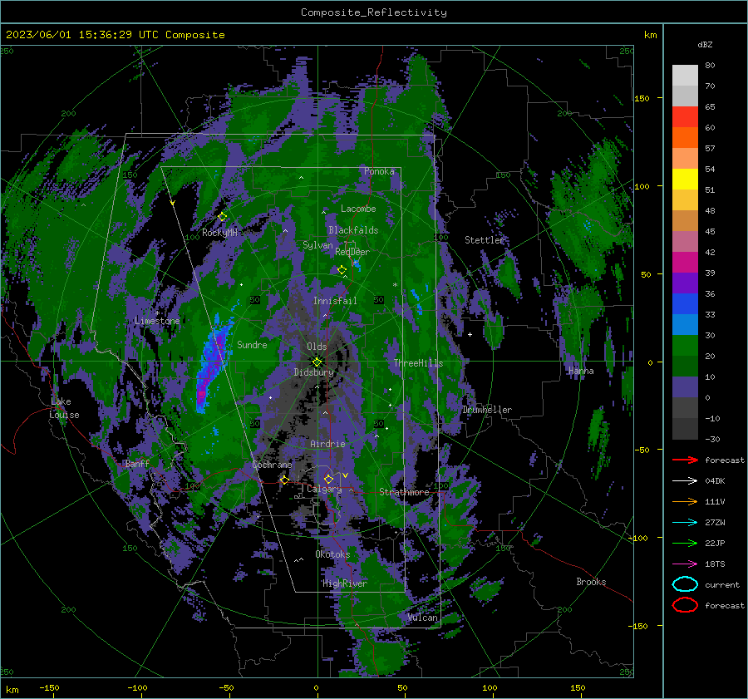Click the Sylvan city label

click(317, 245)
